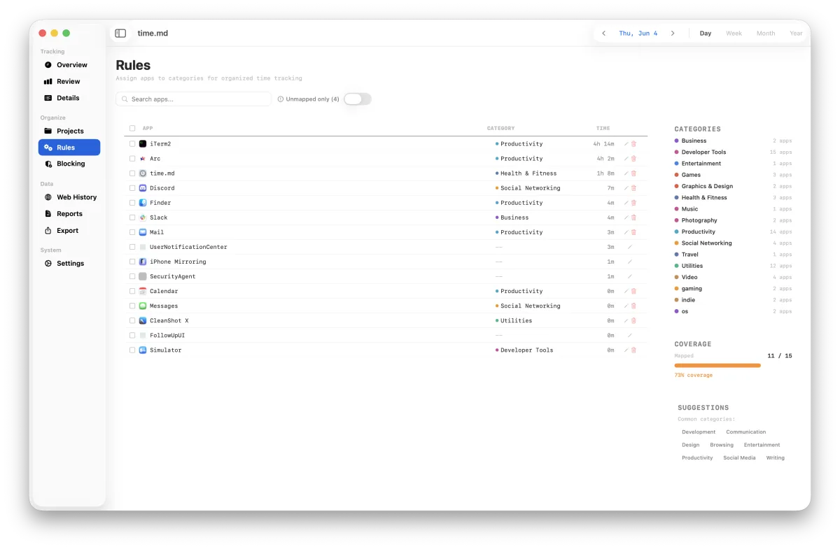Delete the iTerm2 rule trash icon
The width and height of the screenshot is (840, 549).
click(x=634, y=143)
